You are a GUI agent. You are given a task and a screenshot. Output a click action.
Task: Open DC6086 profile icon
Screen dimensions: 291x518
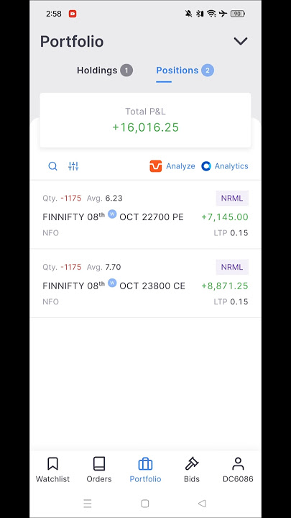point(238,464)
